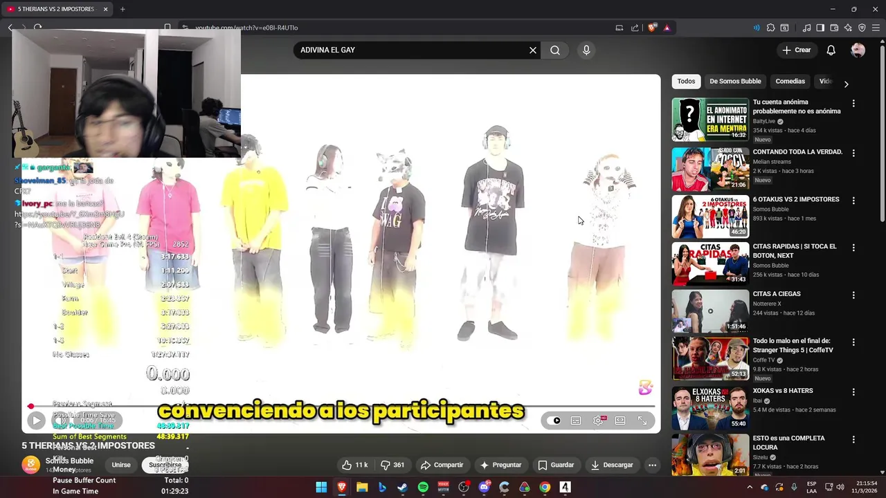Click the video progress bar
Image resolution: width=886 pixels, height=498 pixels.
tap(341, 406)
